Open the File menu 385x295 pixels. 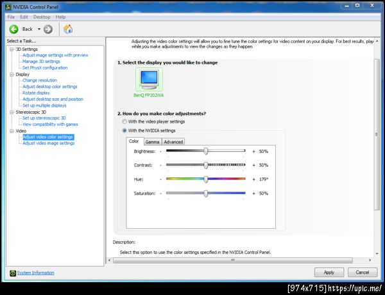[11, 17]
